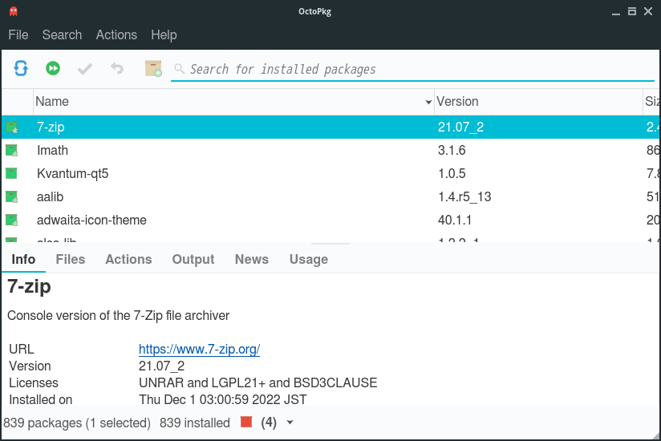Image resolution: width=661 pixels, height=441 pixels.
Task: Open the Actions menu
Action: click(x=116, y=34)
